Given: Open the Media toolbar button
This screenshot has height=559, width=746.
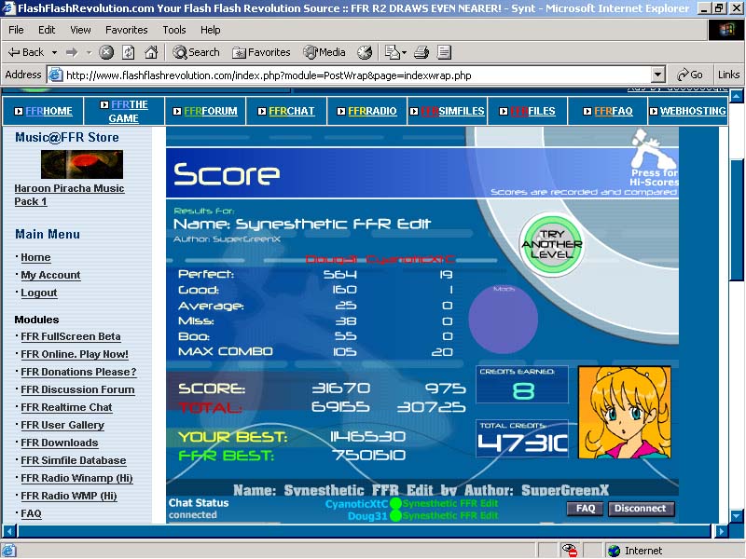Looking at the screenshot, I should point(325,52).
